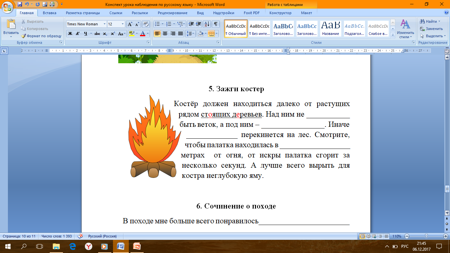The image size is (450, 253).
Task: Toggle italic (К) formatting
Action: point(78,34)
